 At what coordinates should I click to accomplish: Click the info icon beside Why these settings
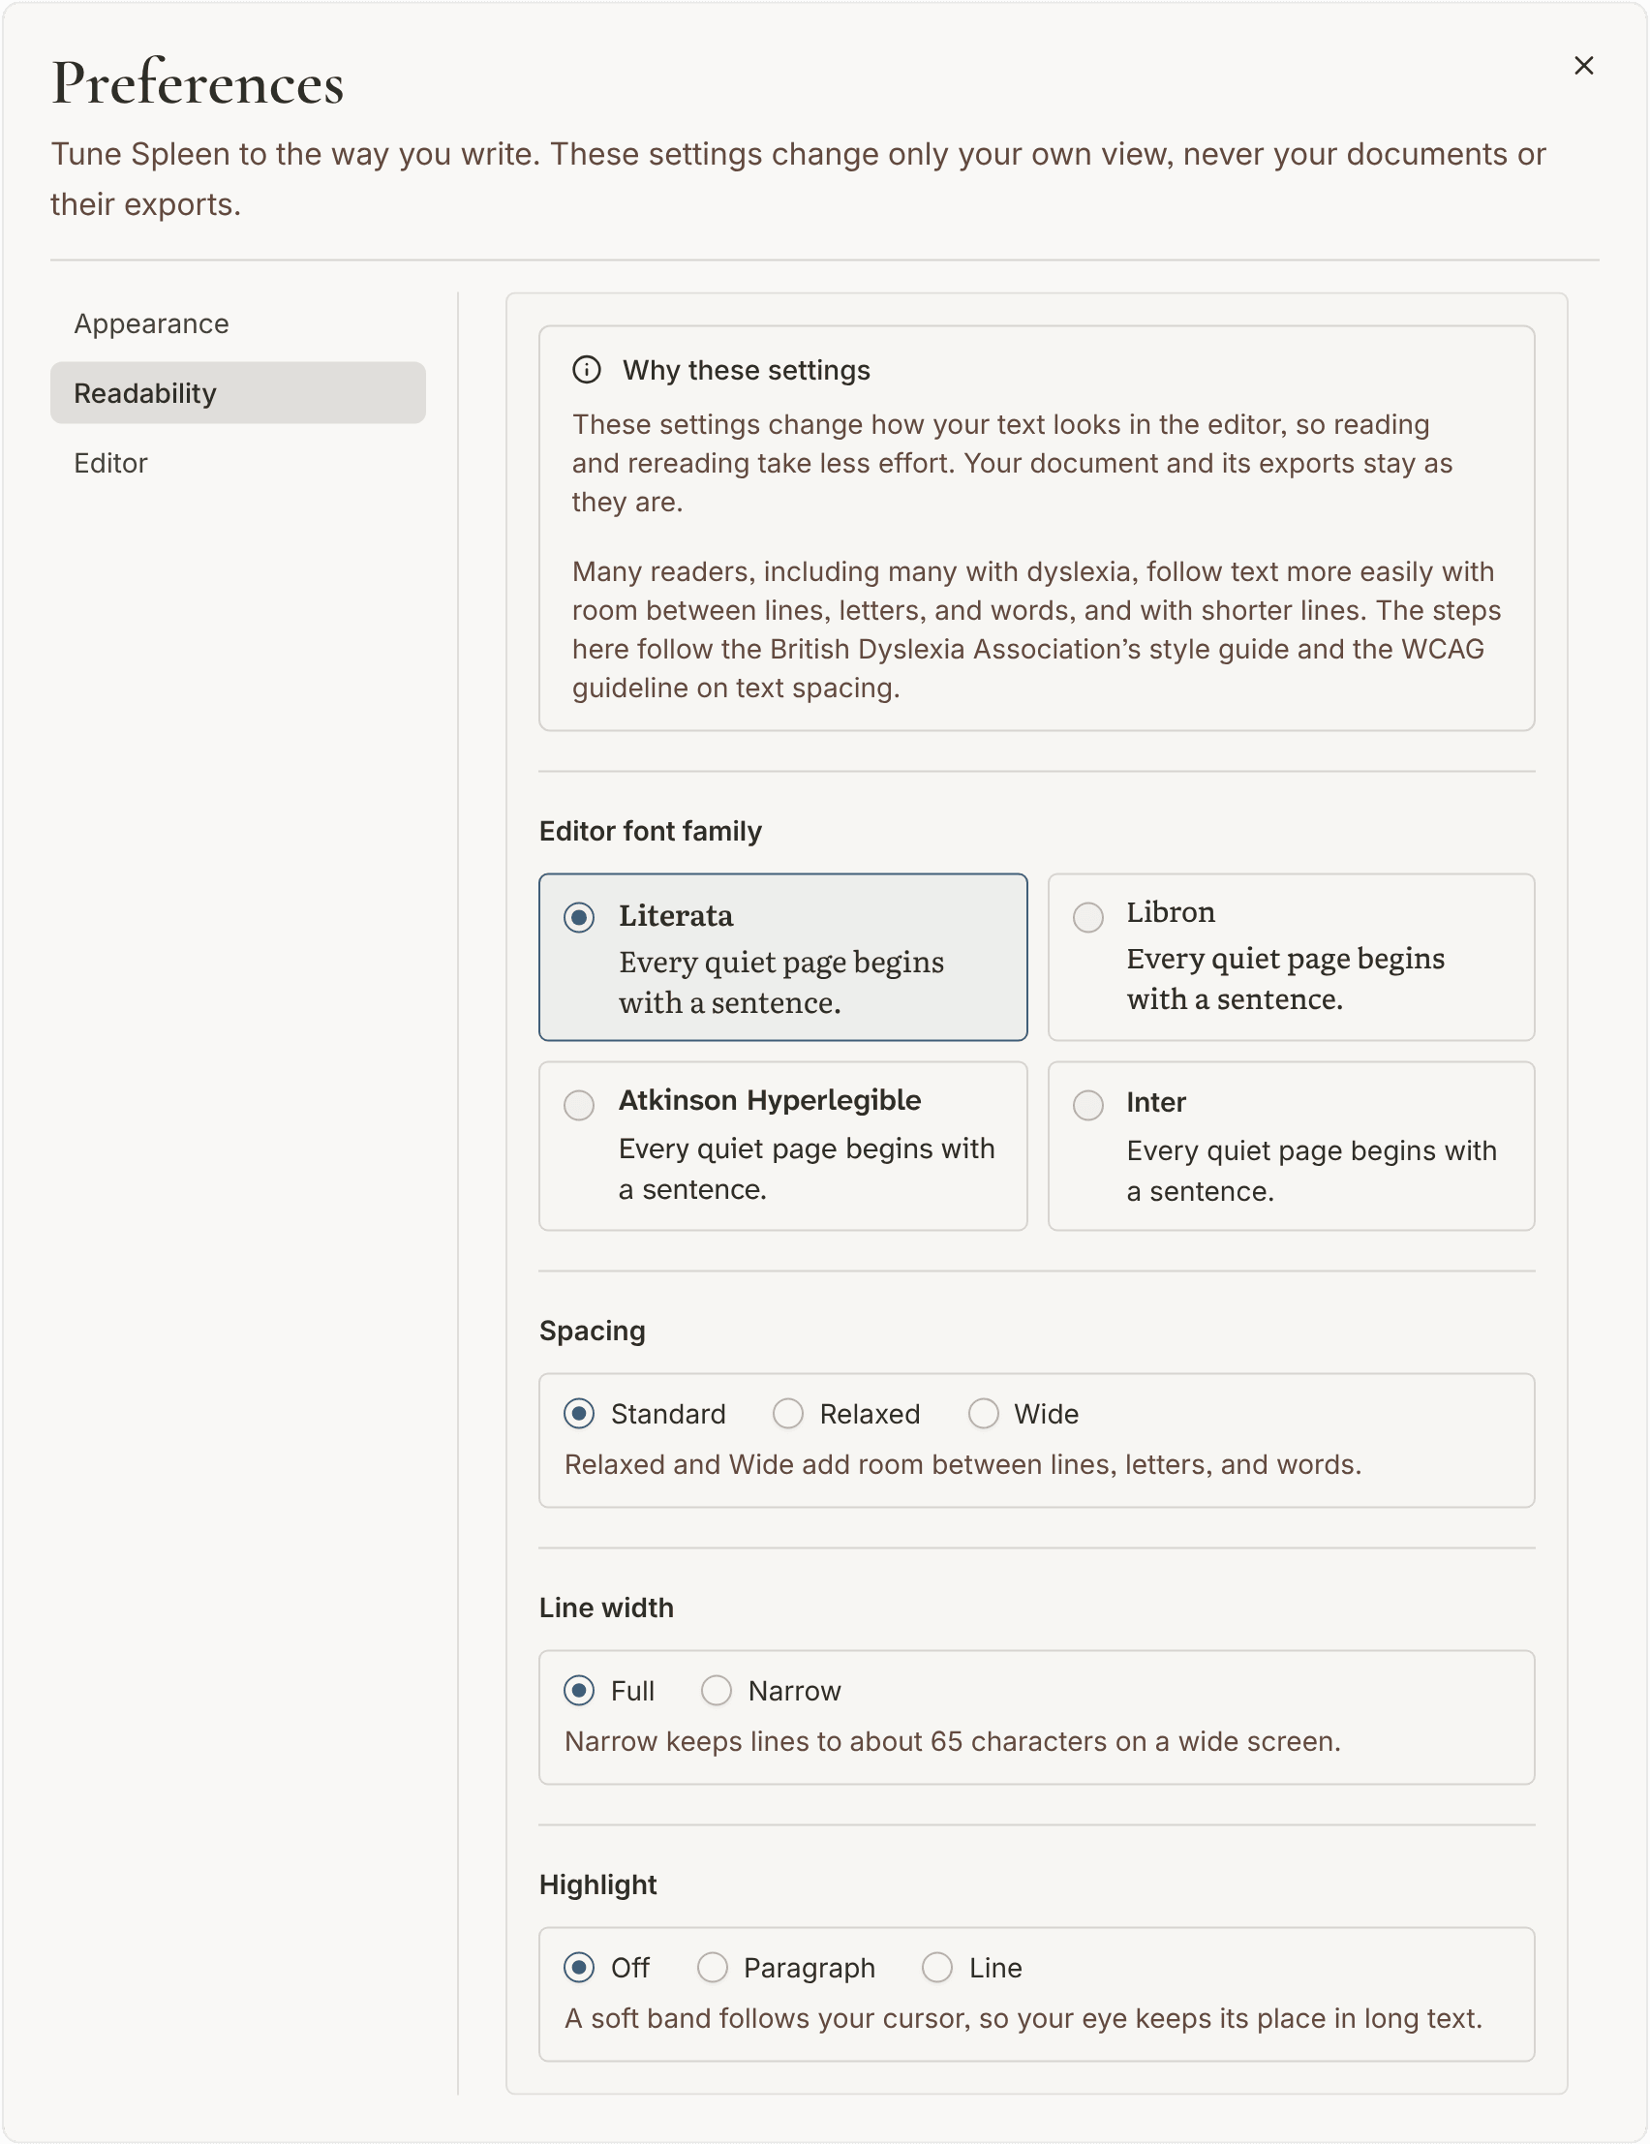pyautogui.click(x=586, y=370)
